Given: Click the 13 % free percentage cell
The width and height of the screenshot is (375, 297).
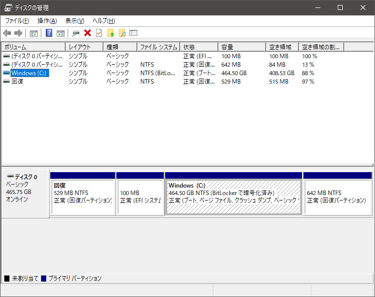Looking at the screenshot, I should 308,65.
